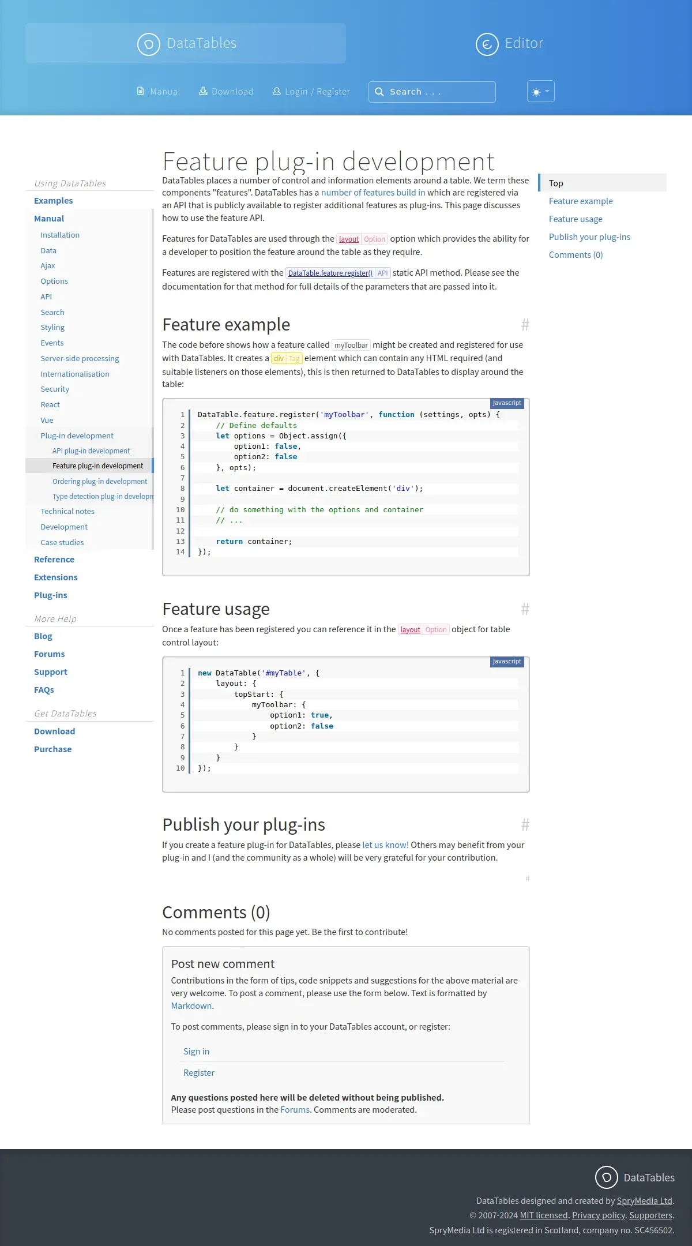
Task: Open Ordering plug-in development page
Action: [x=100, y=482]
